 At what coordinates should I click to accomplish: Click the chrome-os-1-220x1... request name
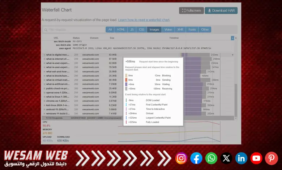[57, 101]
